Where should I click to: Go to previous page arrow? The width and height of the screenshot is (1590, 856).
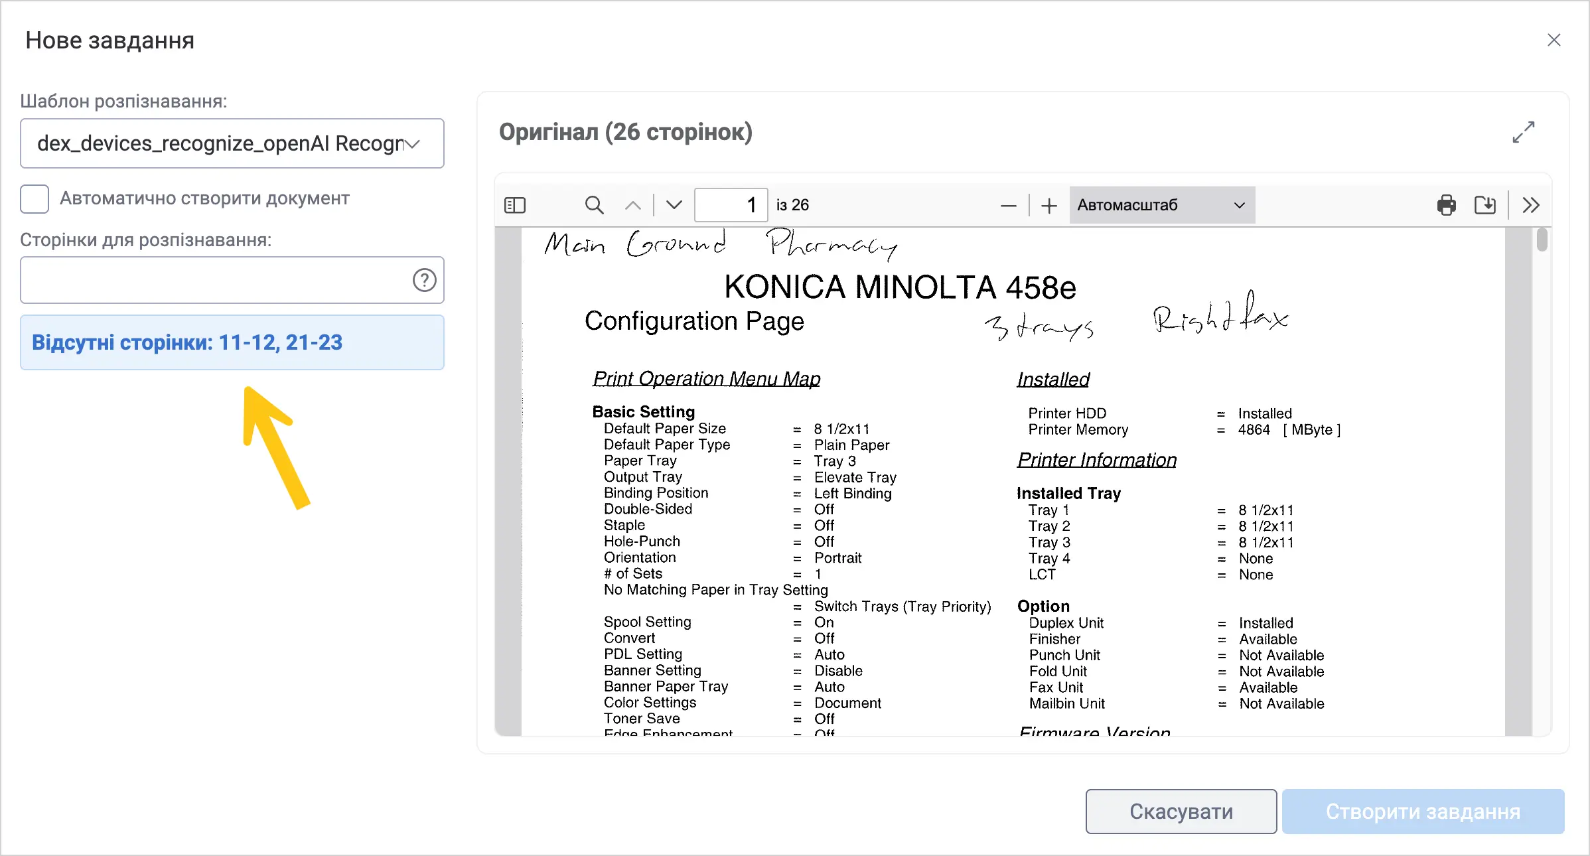point(633,205)
